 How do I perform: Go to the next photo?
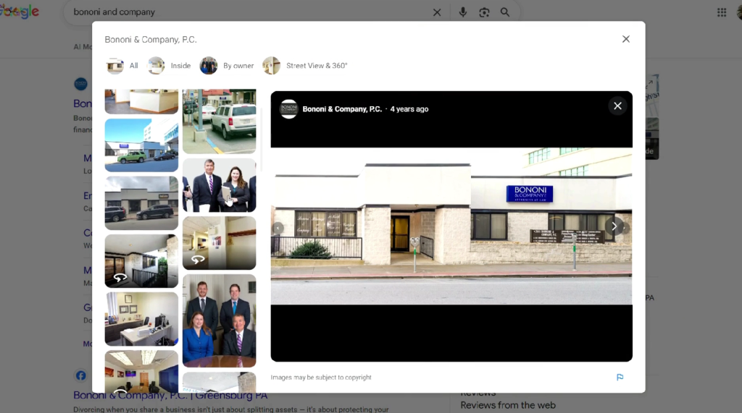(614, 226)
